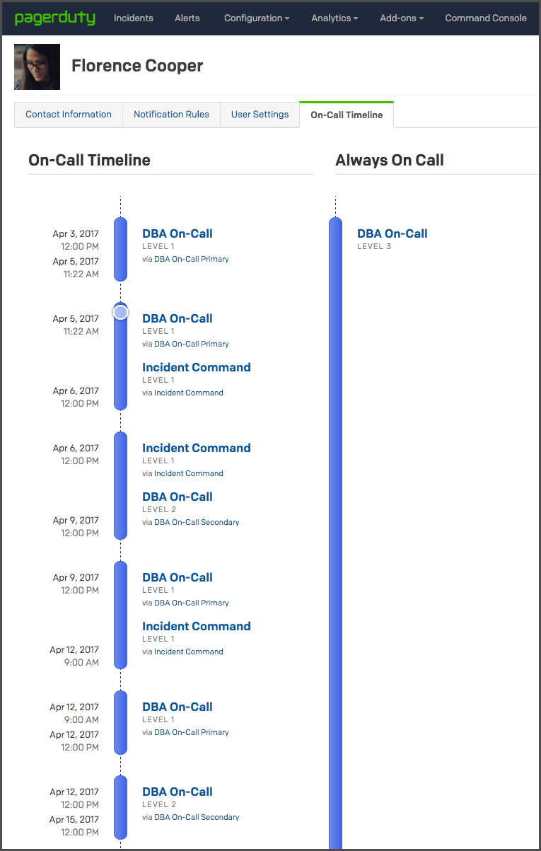This screenshot has width=541, height=851.
Task: Open the Configuration dropdown menu
Action: pos(257,18)
